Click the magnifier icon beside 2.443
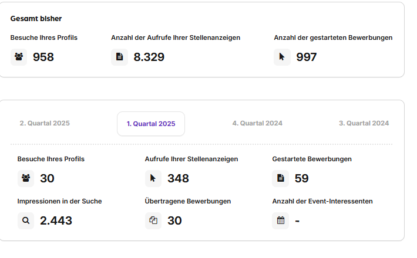This screenshot has height=258, width=417. 26,220
